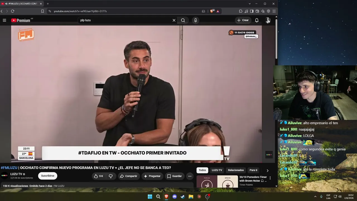Toggle the browser sidebar panel
This screenshot has width=357, height=201.
coord(252,11)
